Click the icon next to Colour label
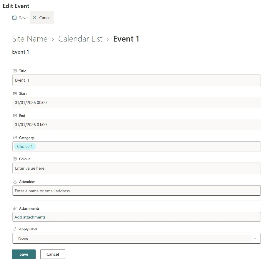Image resolution: width=265 pixels, height=263 pixels. [x=15, y=159]
